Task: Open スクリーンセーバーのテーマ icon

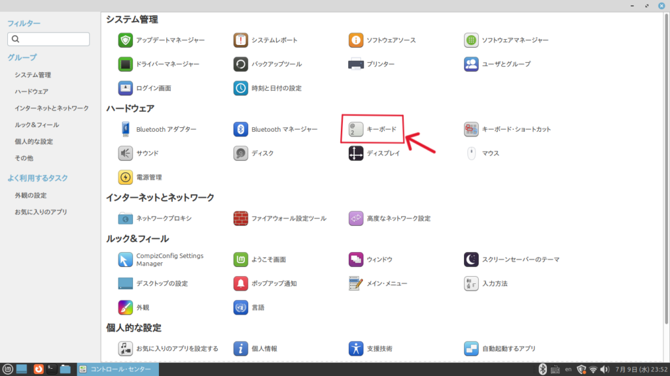Action: (x=471, y=259)
